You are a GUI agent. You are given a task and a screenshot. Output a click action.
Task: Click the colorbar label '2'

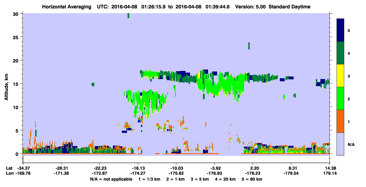pos(349,99)
